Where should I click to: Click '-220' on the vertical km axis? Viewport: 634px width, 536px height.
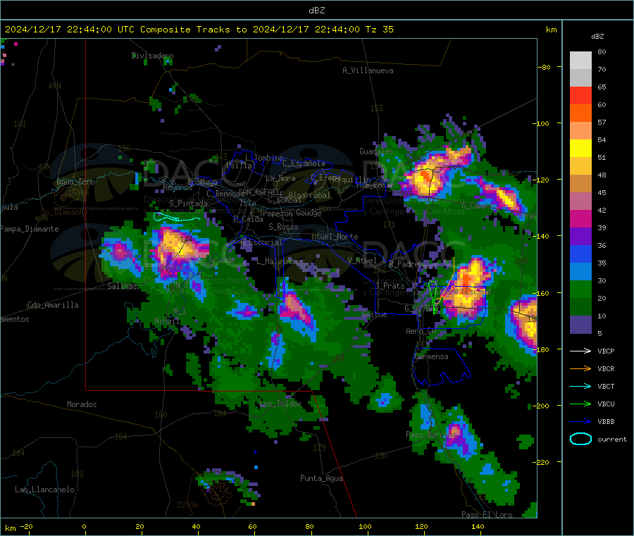[540, 462]
